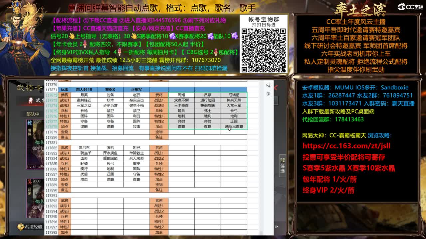This screenshot has width=426, height=239.
Task: Click the CC直播 logo at top right
Action: click(x=411, y=7)
